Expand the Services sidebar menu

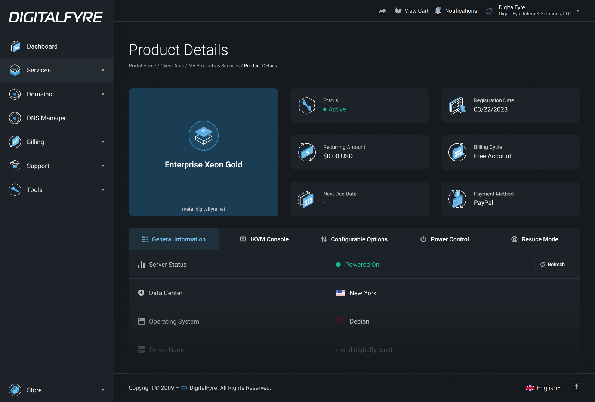(x=57, y=70)
